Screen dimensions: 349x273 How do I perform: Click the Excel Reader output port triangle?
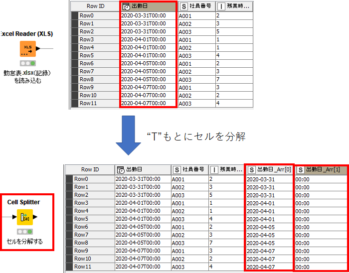(x=38, y=48)
